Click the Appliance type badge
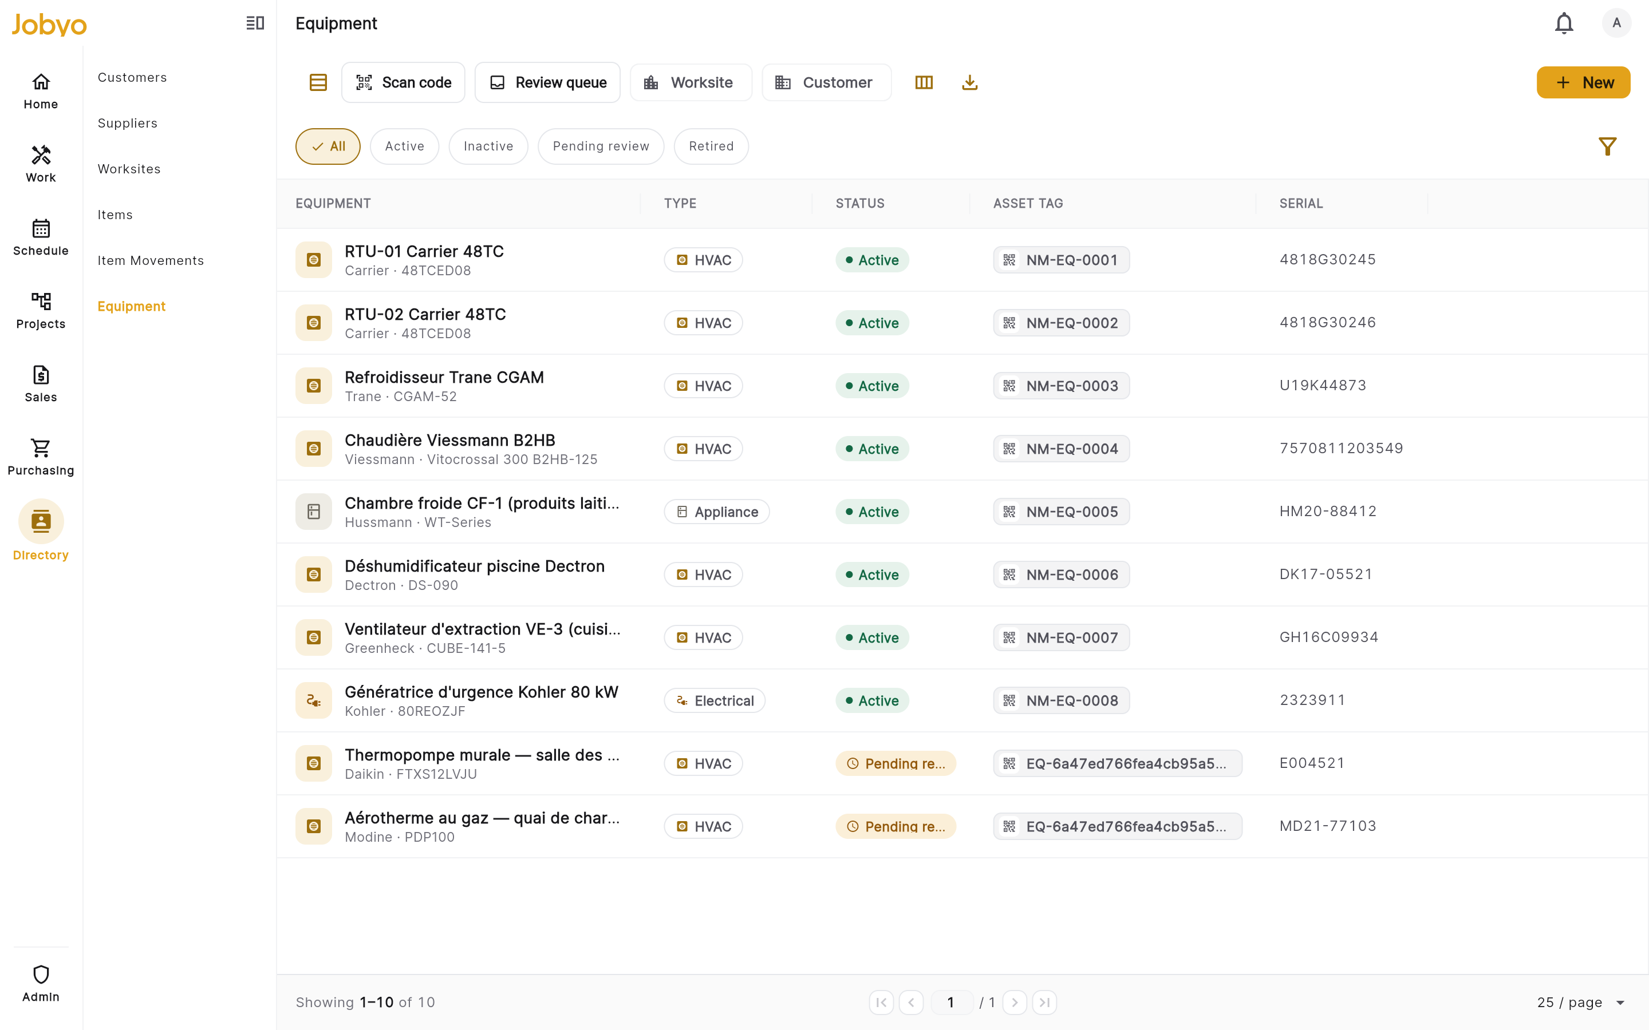 click(717, 512)
